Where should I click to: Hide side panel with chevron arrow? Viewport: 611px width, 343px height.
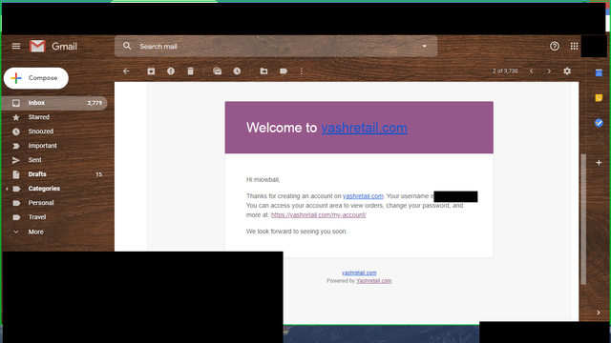pyautogui.click(x=599, y=313)
